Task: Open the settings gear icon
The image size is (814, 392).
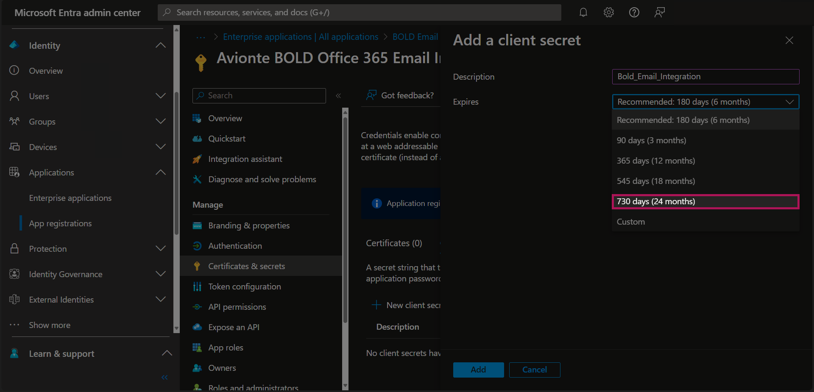Action: (609, 12)
